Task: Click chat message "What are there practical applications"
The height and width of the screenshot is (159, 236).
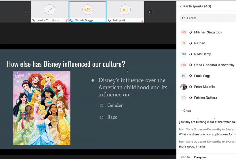Action: pos(207,134)
